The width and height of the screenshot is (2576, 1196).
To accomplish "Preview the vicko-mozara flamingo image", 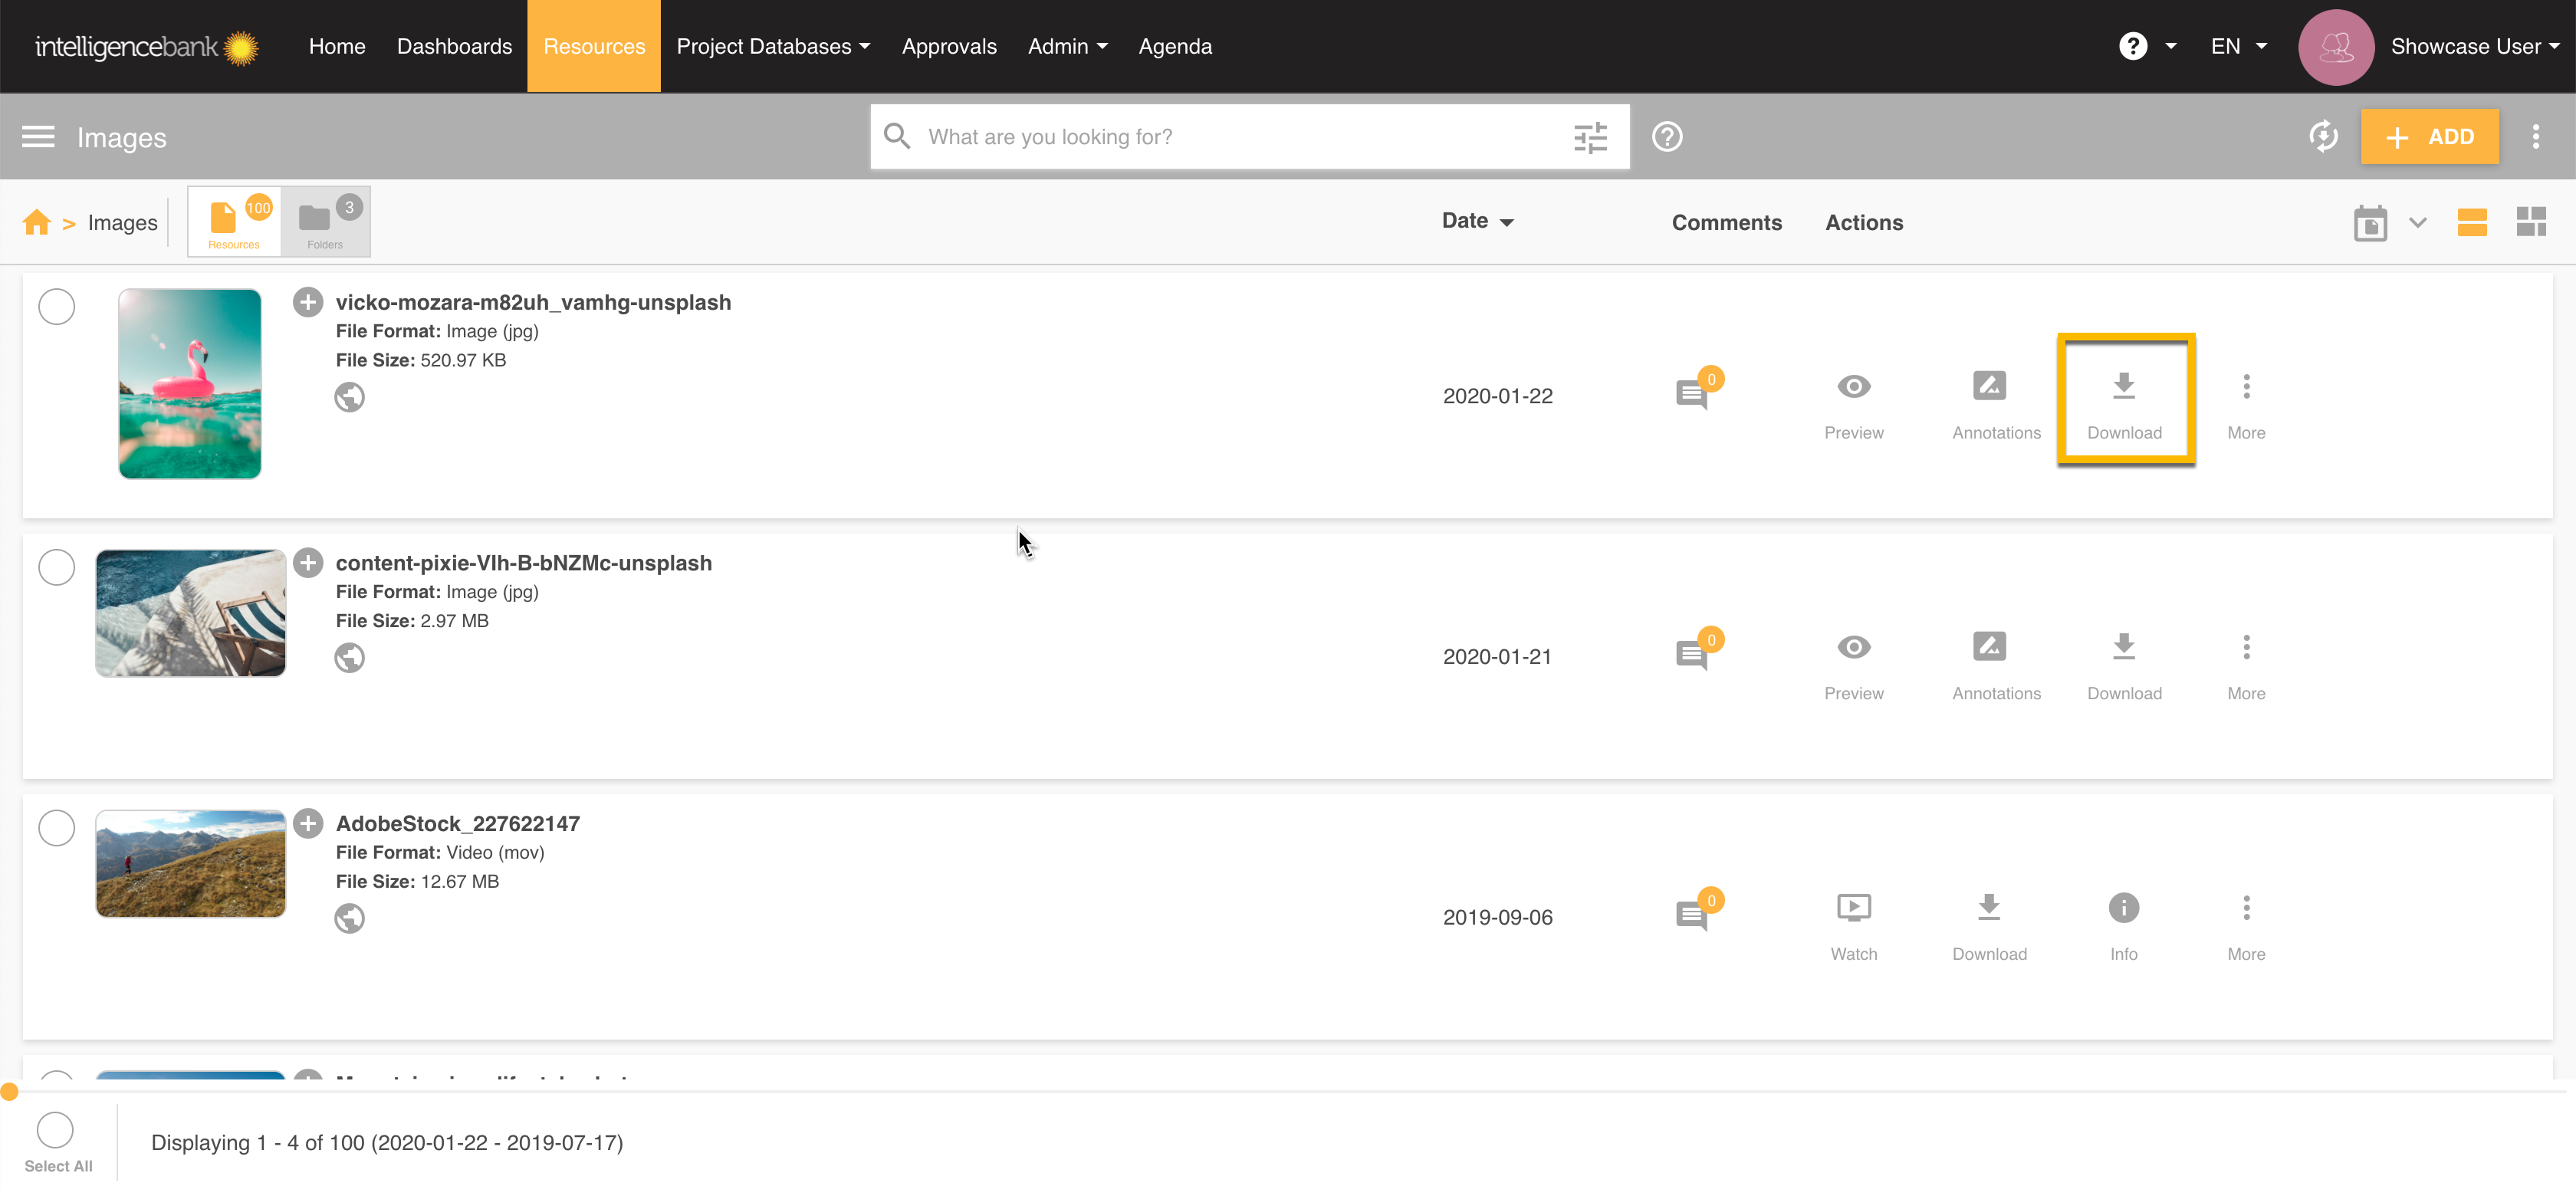I will click(1853, 387).
